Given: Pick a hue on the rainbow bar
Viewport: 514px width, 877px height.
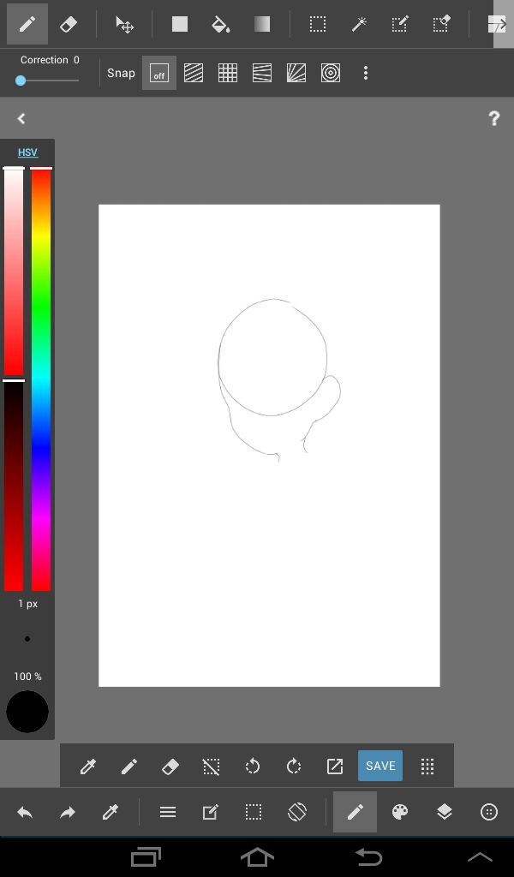Looking at the screenshot, I should coord(41,379).
